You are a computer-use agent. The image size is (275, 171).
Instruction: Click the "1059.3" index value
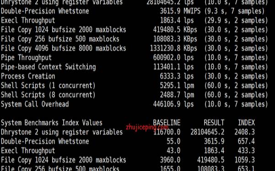(244, 160)
